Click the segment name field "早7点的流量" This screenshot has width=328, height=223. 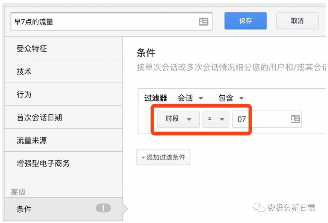pos(102,22)
